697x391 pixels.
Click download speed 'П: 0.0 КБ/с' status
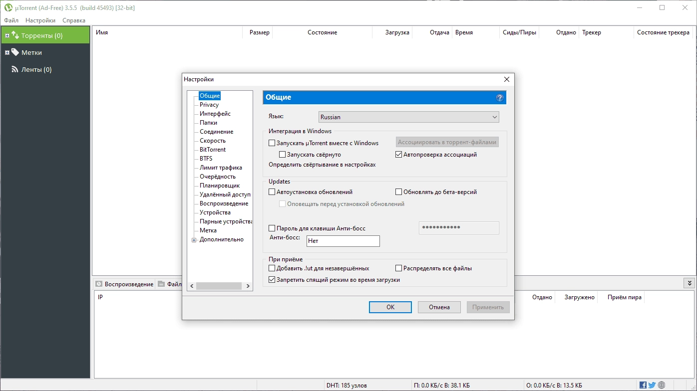[441, 386]
